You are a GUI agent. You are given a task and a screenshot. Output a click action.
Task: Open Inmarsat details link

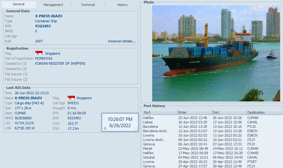[122, 41]
